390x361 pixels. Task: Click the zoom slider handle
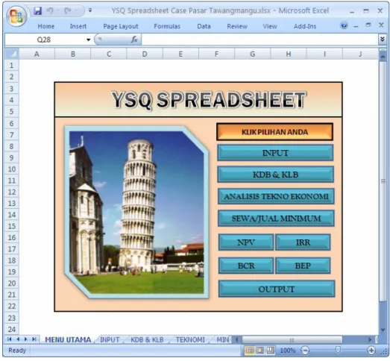point(338,350)
